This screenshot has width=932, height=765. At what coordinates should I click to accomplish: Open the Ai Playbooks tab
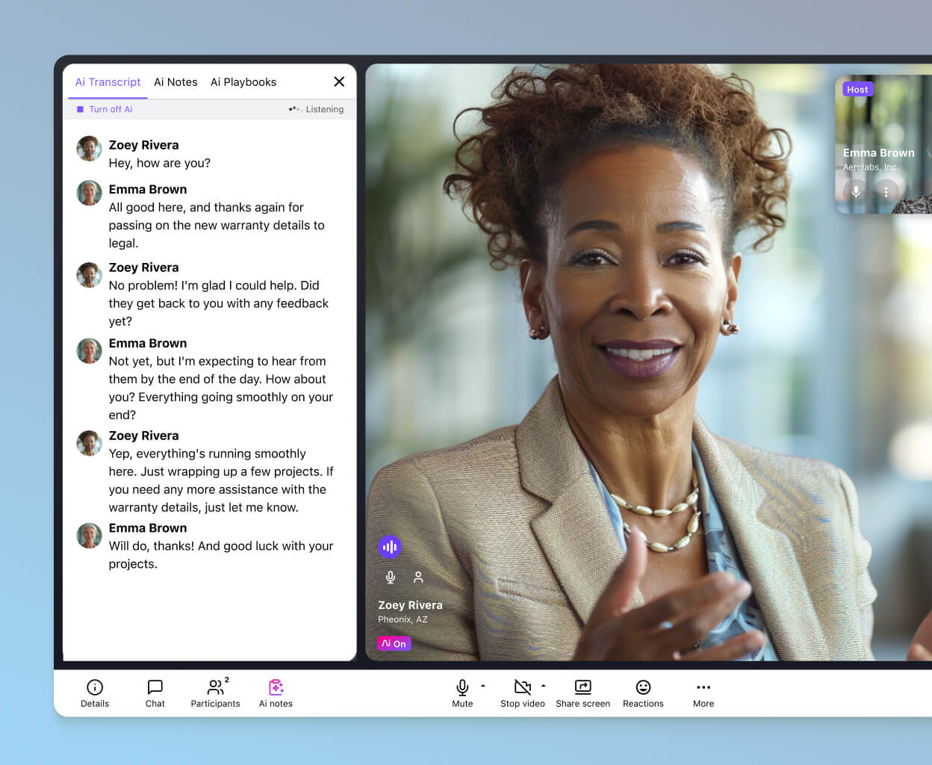(243, 81)
